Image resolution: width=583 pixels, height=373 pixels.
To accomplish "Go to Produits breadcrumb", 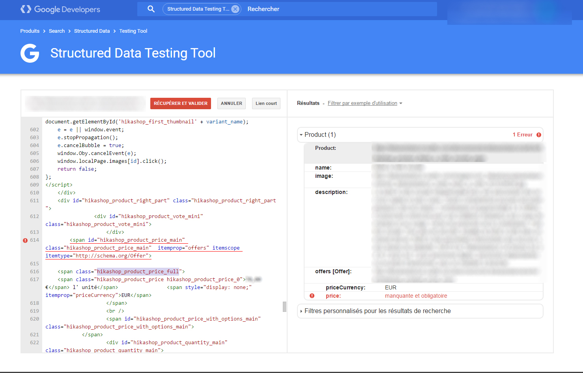I will point(30,31).
